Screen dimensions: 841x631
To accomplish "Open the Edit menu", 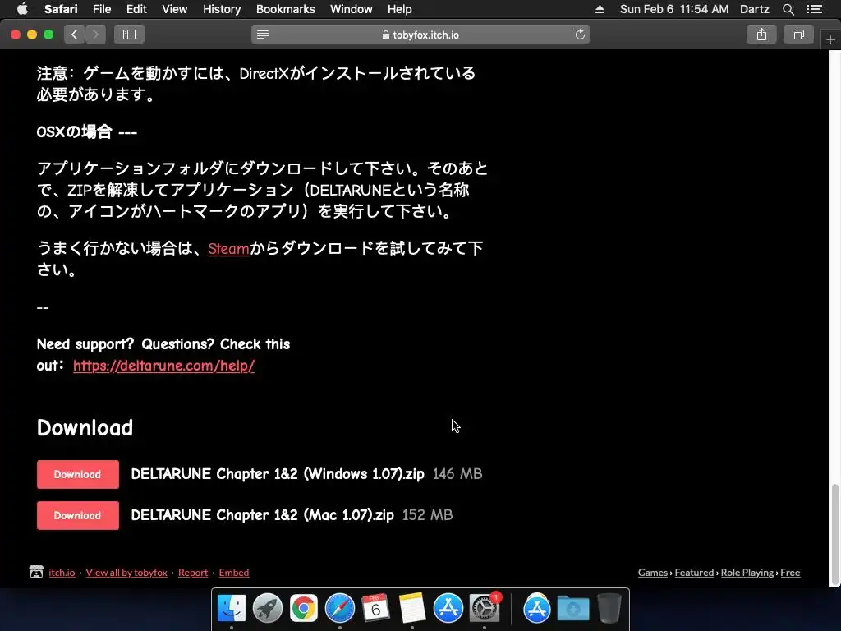I will click(136, 9).
